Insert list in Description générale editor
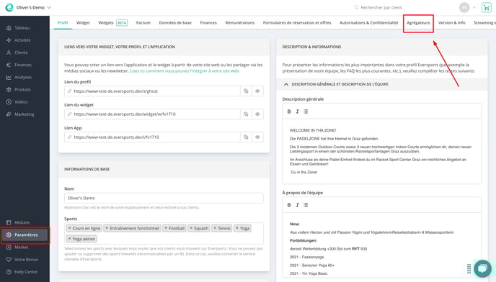The image size is (496, 282). (306, 112)
